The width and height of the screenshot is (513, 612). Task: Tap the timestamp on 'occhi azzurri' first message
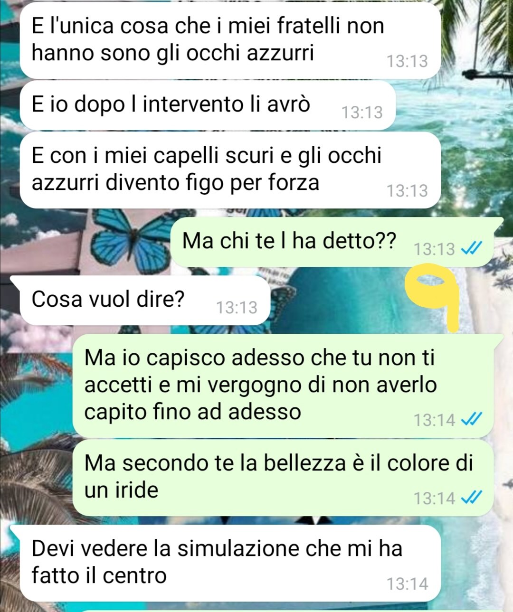pos(407,61)
